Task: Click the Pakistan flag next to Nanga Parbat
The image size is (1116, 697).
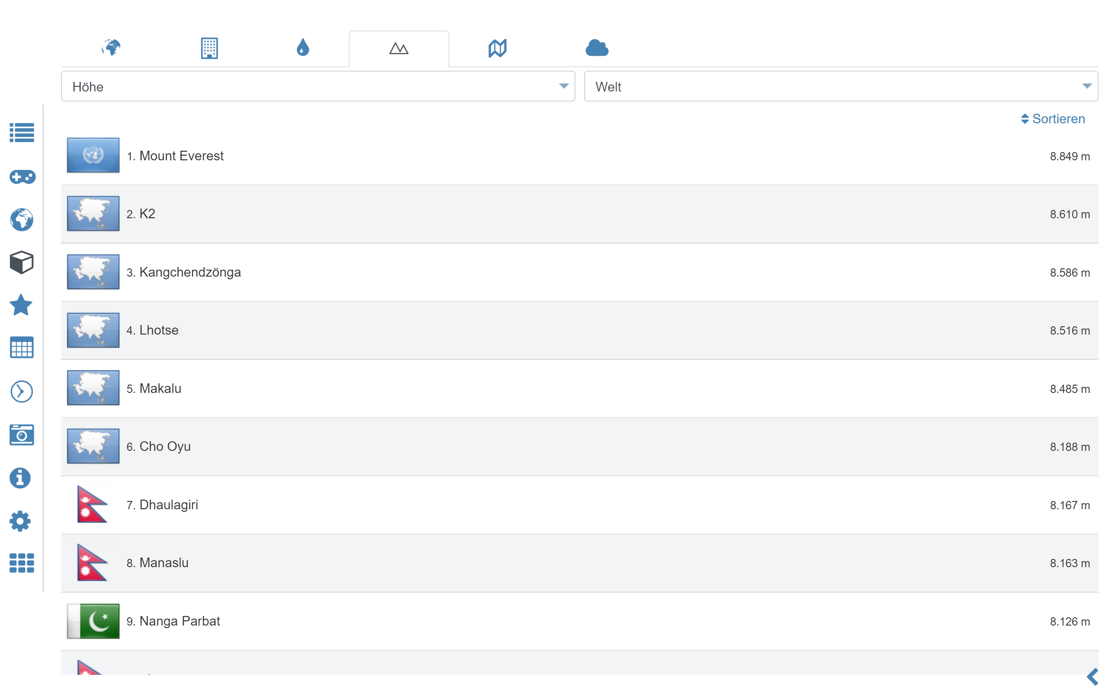Action: point(93,621)
